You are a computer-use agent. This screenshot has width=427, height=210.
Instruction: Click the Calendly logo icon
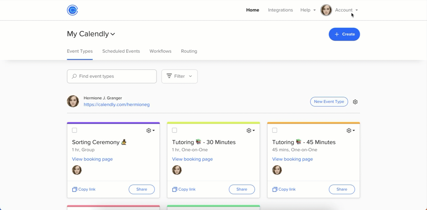point(72,10)
